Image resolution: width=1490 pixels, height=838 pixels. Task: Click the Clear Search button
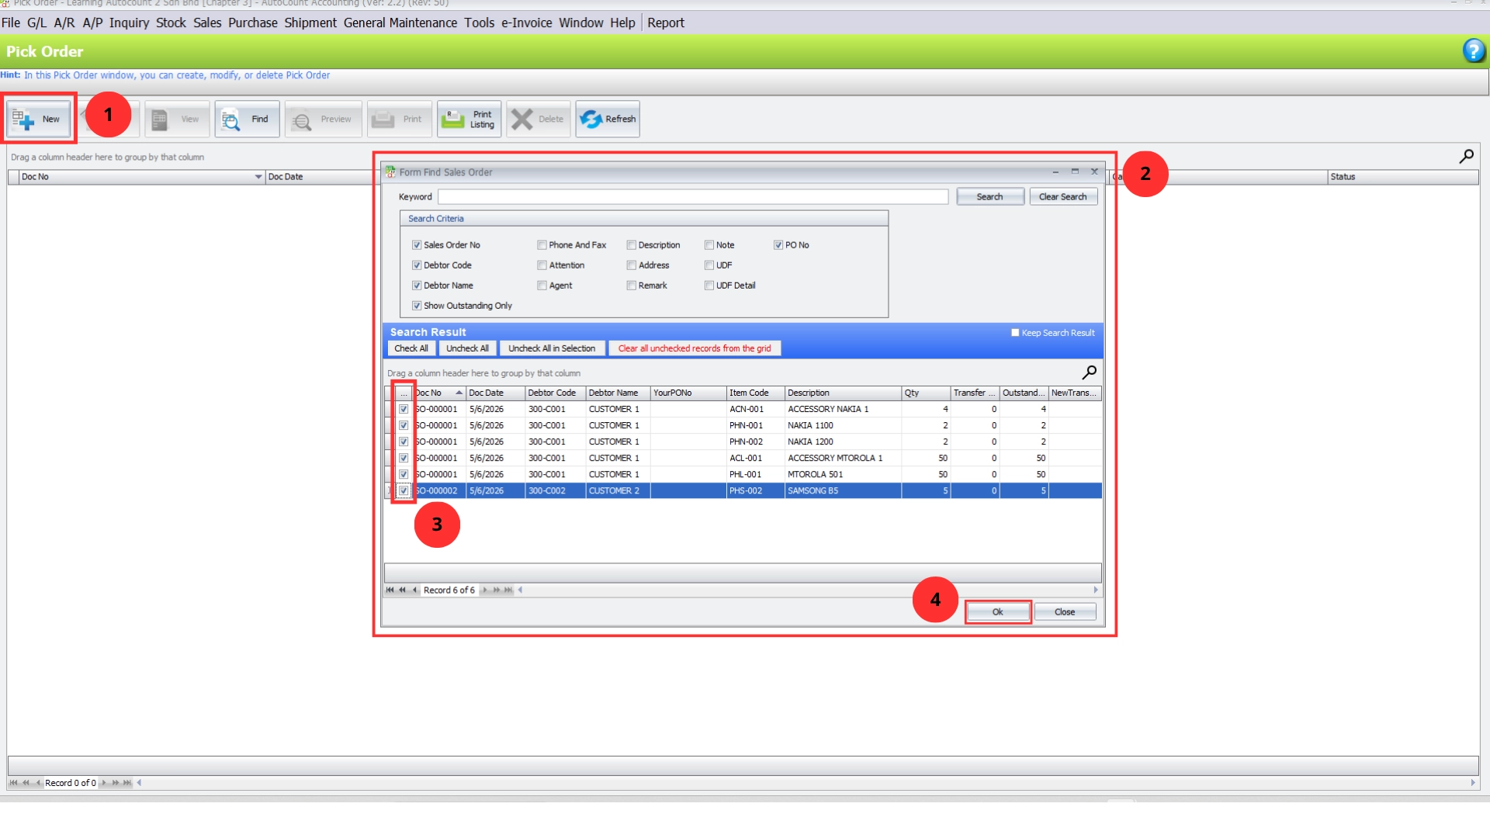click(1063, 196)
